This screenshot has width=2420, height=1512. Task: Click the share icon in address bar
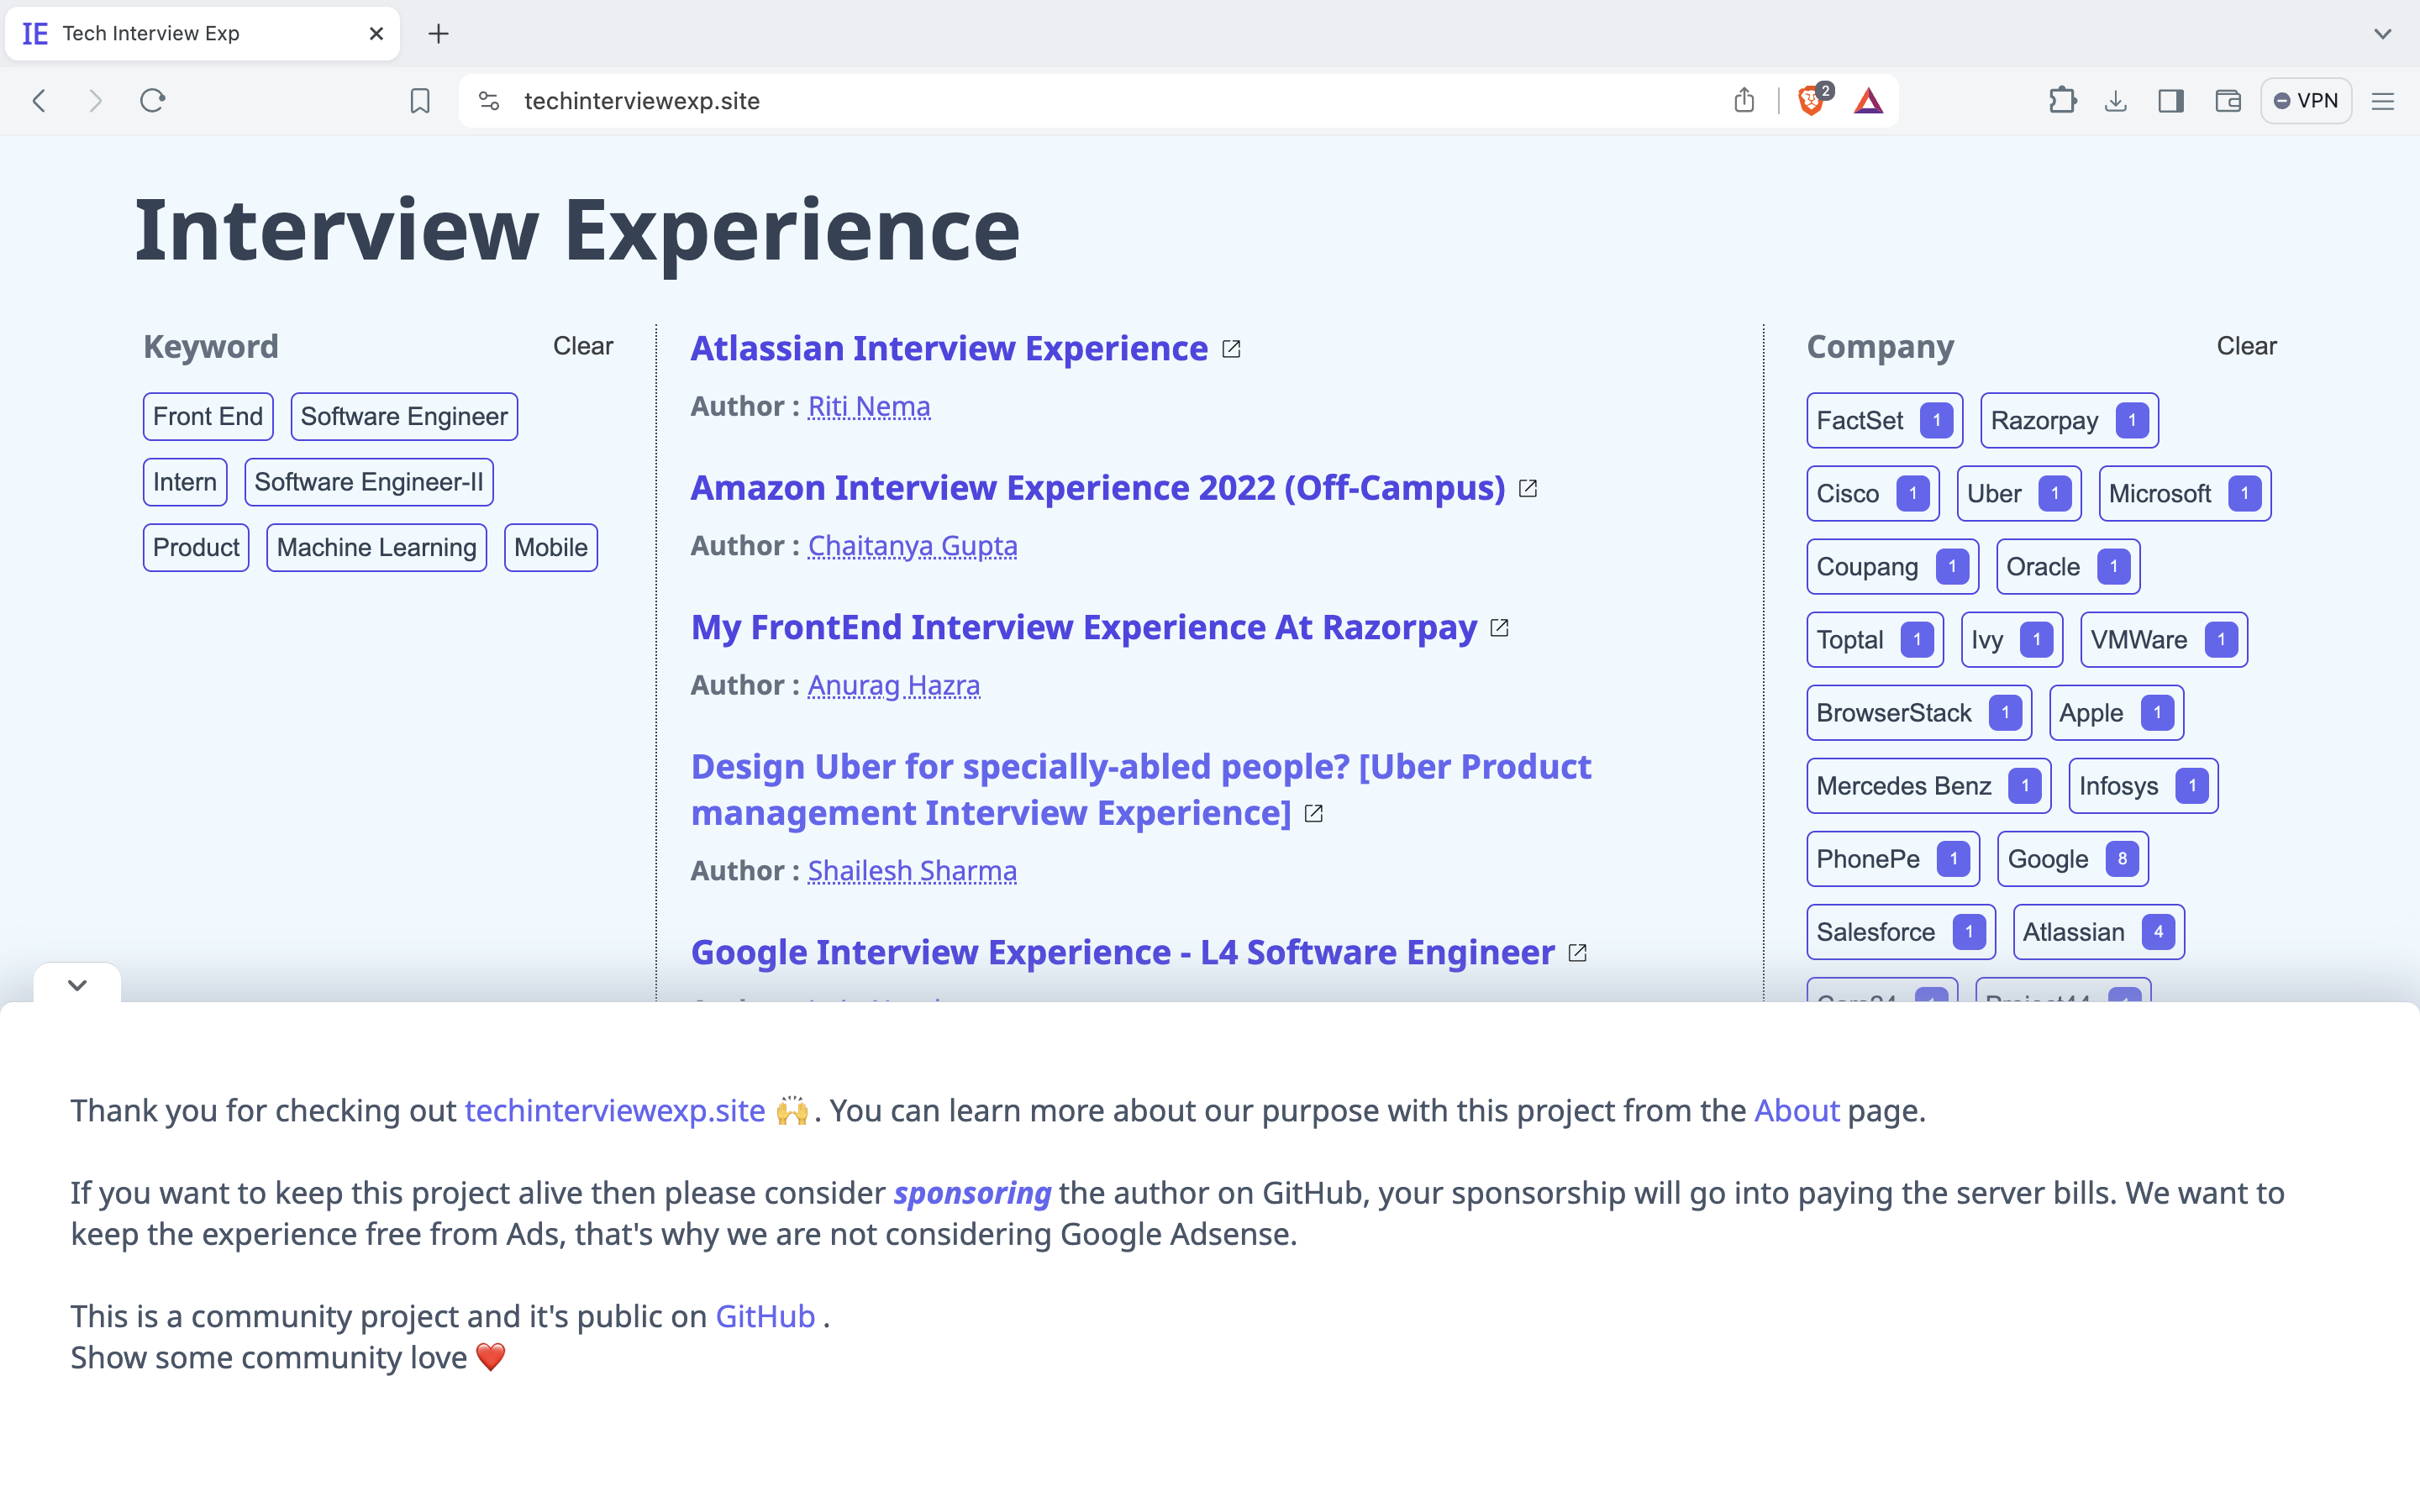(1744, 101)
